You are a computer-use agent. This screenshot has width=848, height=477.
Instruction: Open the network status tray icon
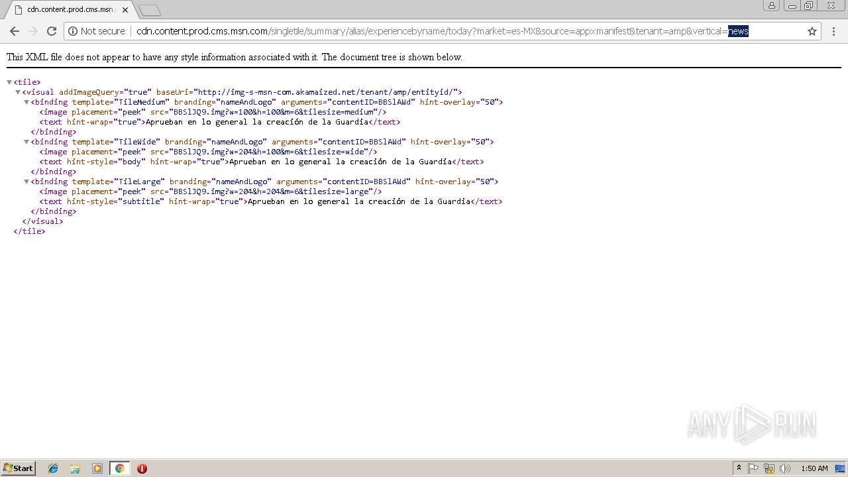tap(769, 468)
